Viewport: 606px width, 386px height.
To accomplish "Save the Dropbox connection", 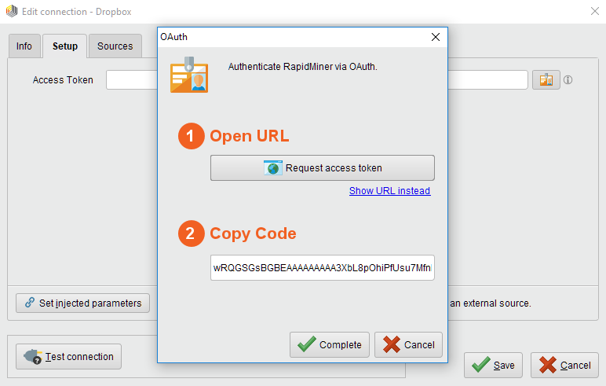I will pyautogui.click(x=494, y=365).
